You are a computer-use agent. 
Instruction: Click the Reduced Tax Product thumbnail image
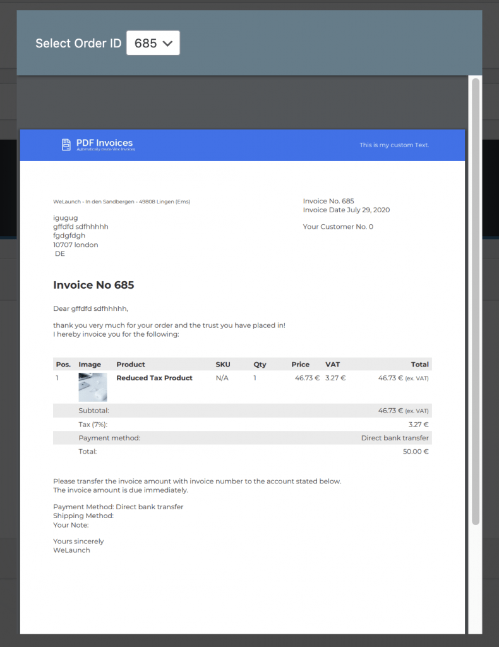92,387
